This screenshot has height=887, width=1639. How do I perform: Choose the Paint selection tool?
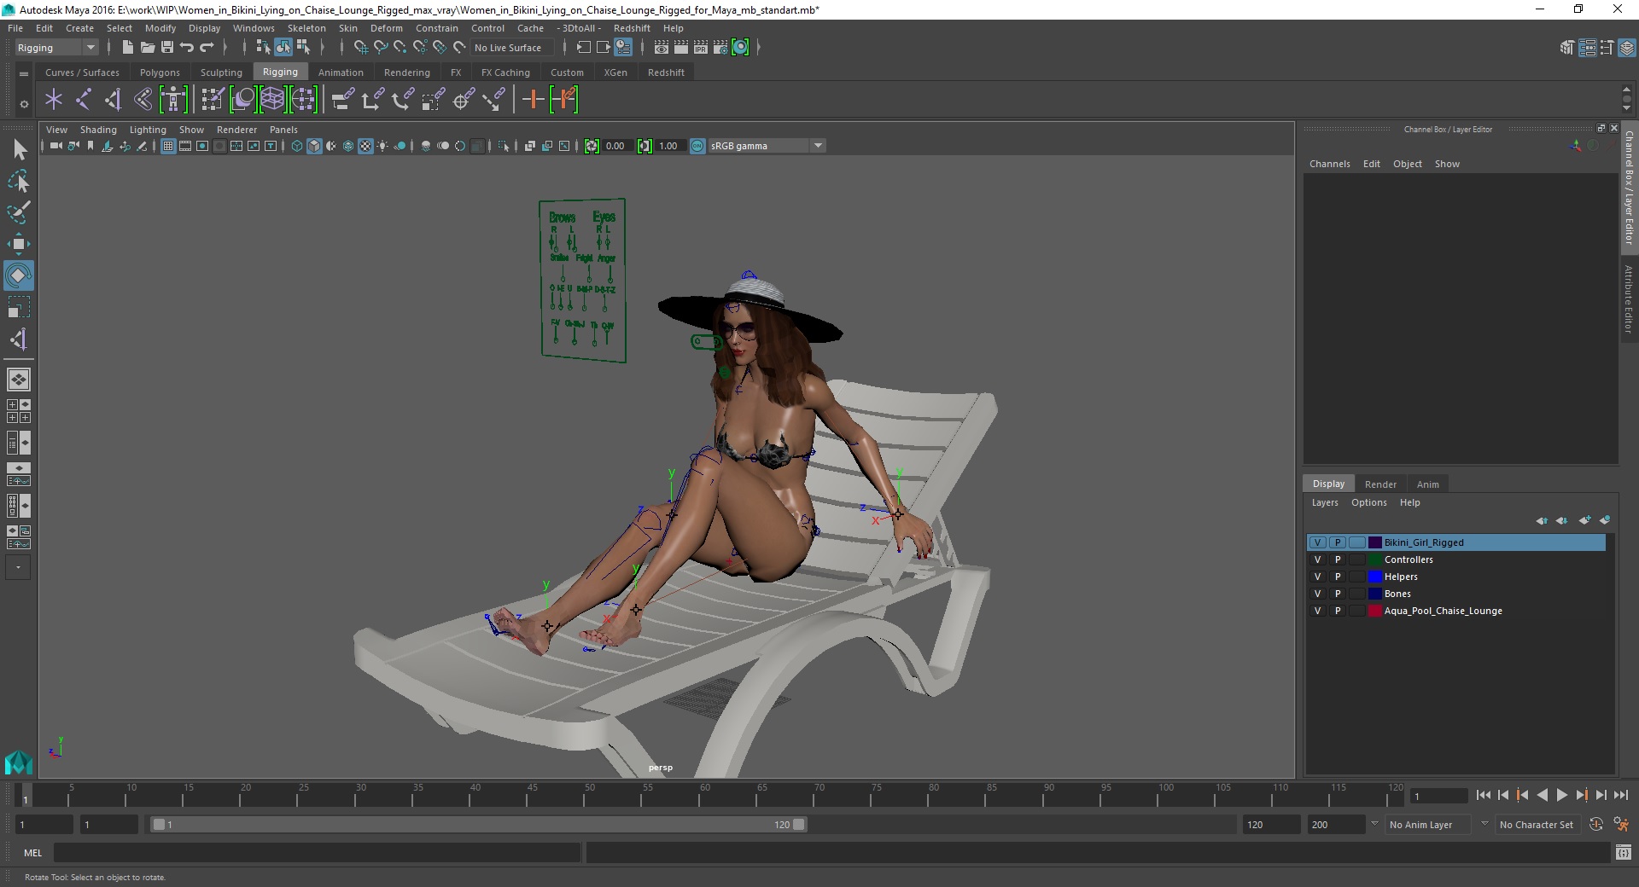pyautogui.click(x=19, y=212)
